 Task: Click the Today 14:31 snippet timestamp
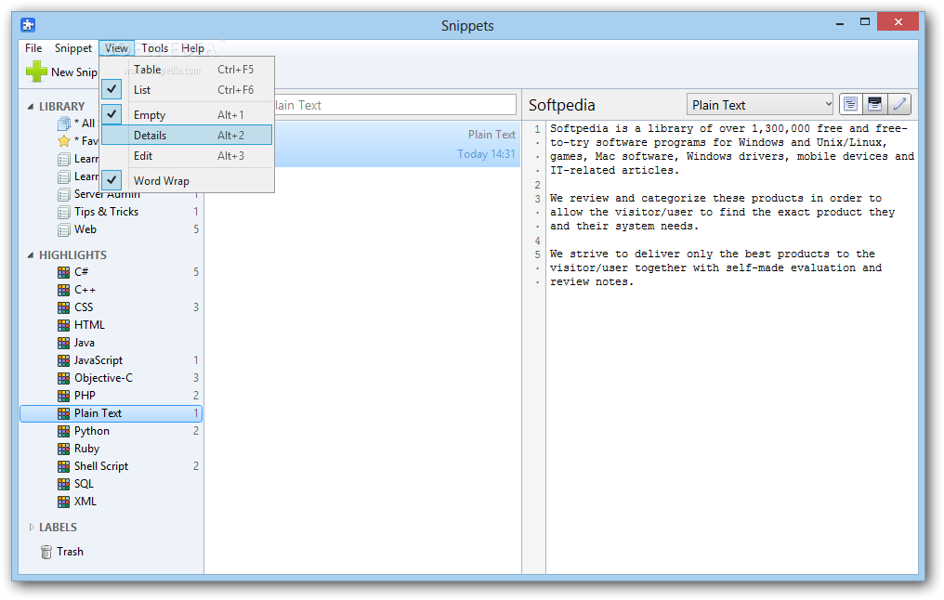(486, 154)
